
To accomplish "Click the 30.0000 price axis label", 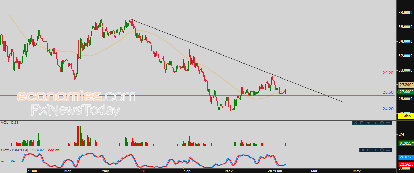I will click(406, 70).
